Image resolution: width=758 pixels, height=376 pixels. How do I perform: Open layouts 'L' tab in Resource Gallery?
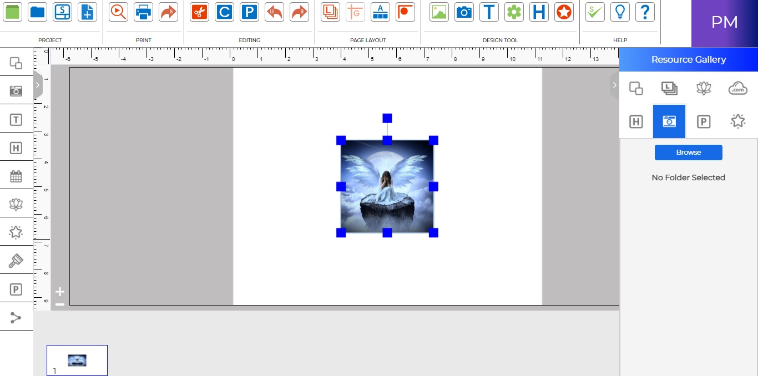(x=670, y=88)
